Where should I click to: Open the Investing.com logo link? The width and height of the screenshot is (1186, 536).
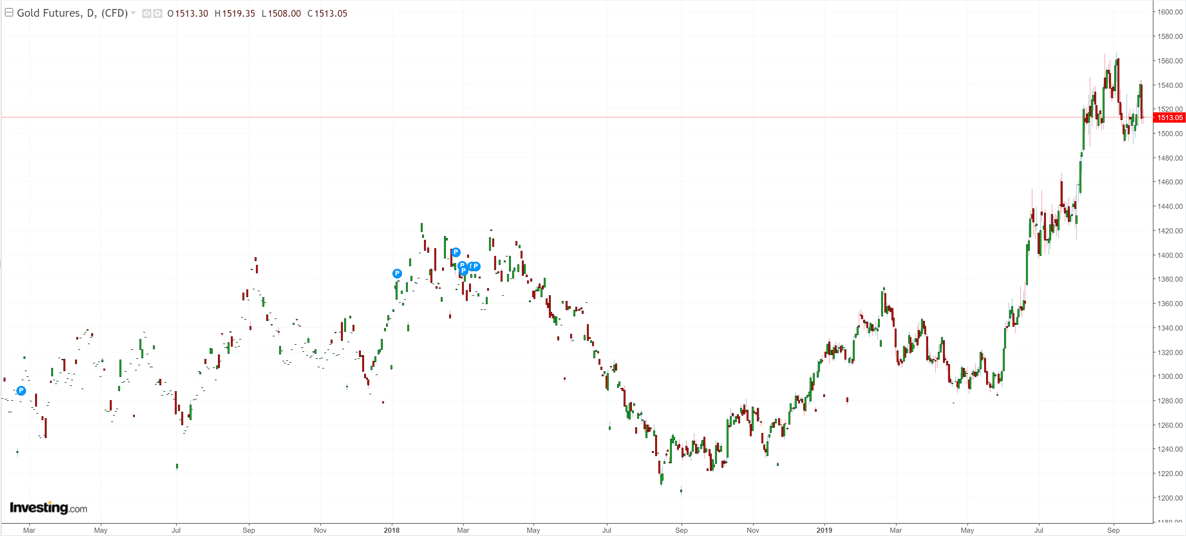(x=48, y=507)
